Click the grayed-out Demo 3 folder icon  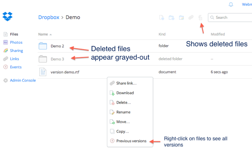(x=43, y=59)
